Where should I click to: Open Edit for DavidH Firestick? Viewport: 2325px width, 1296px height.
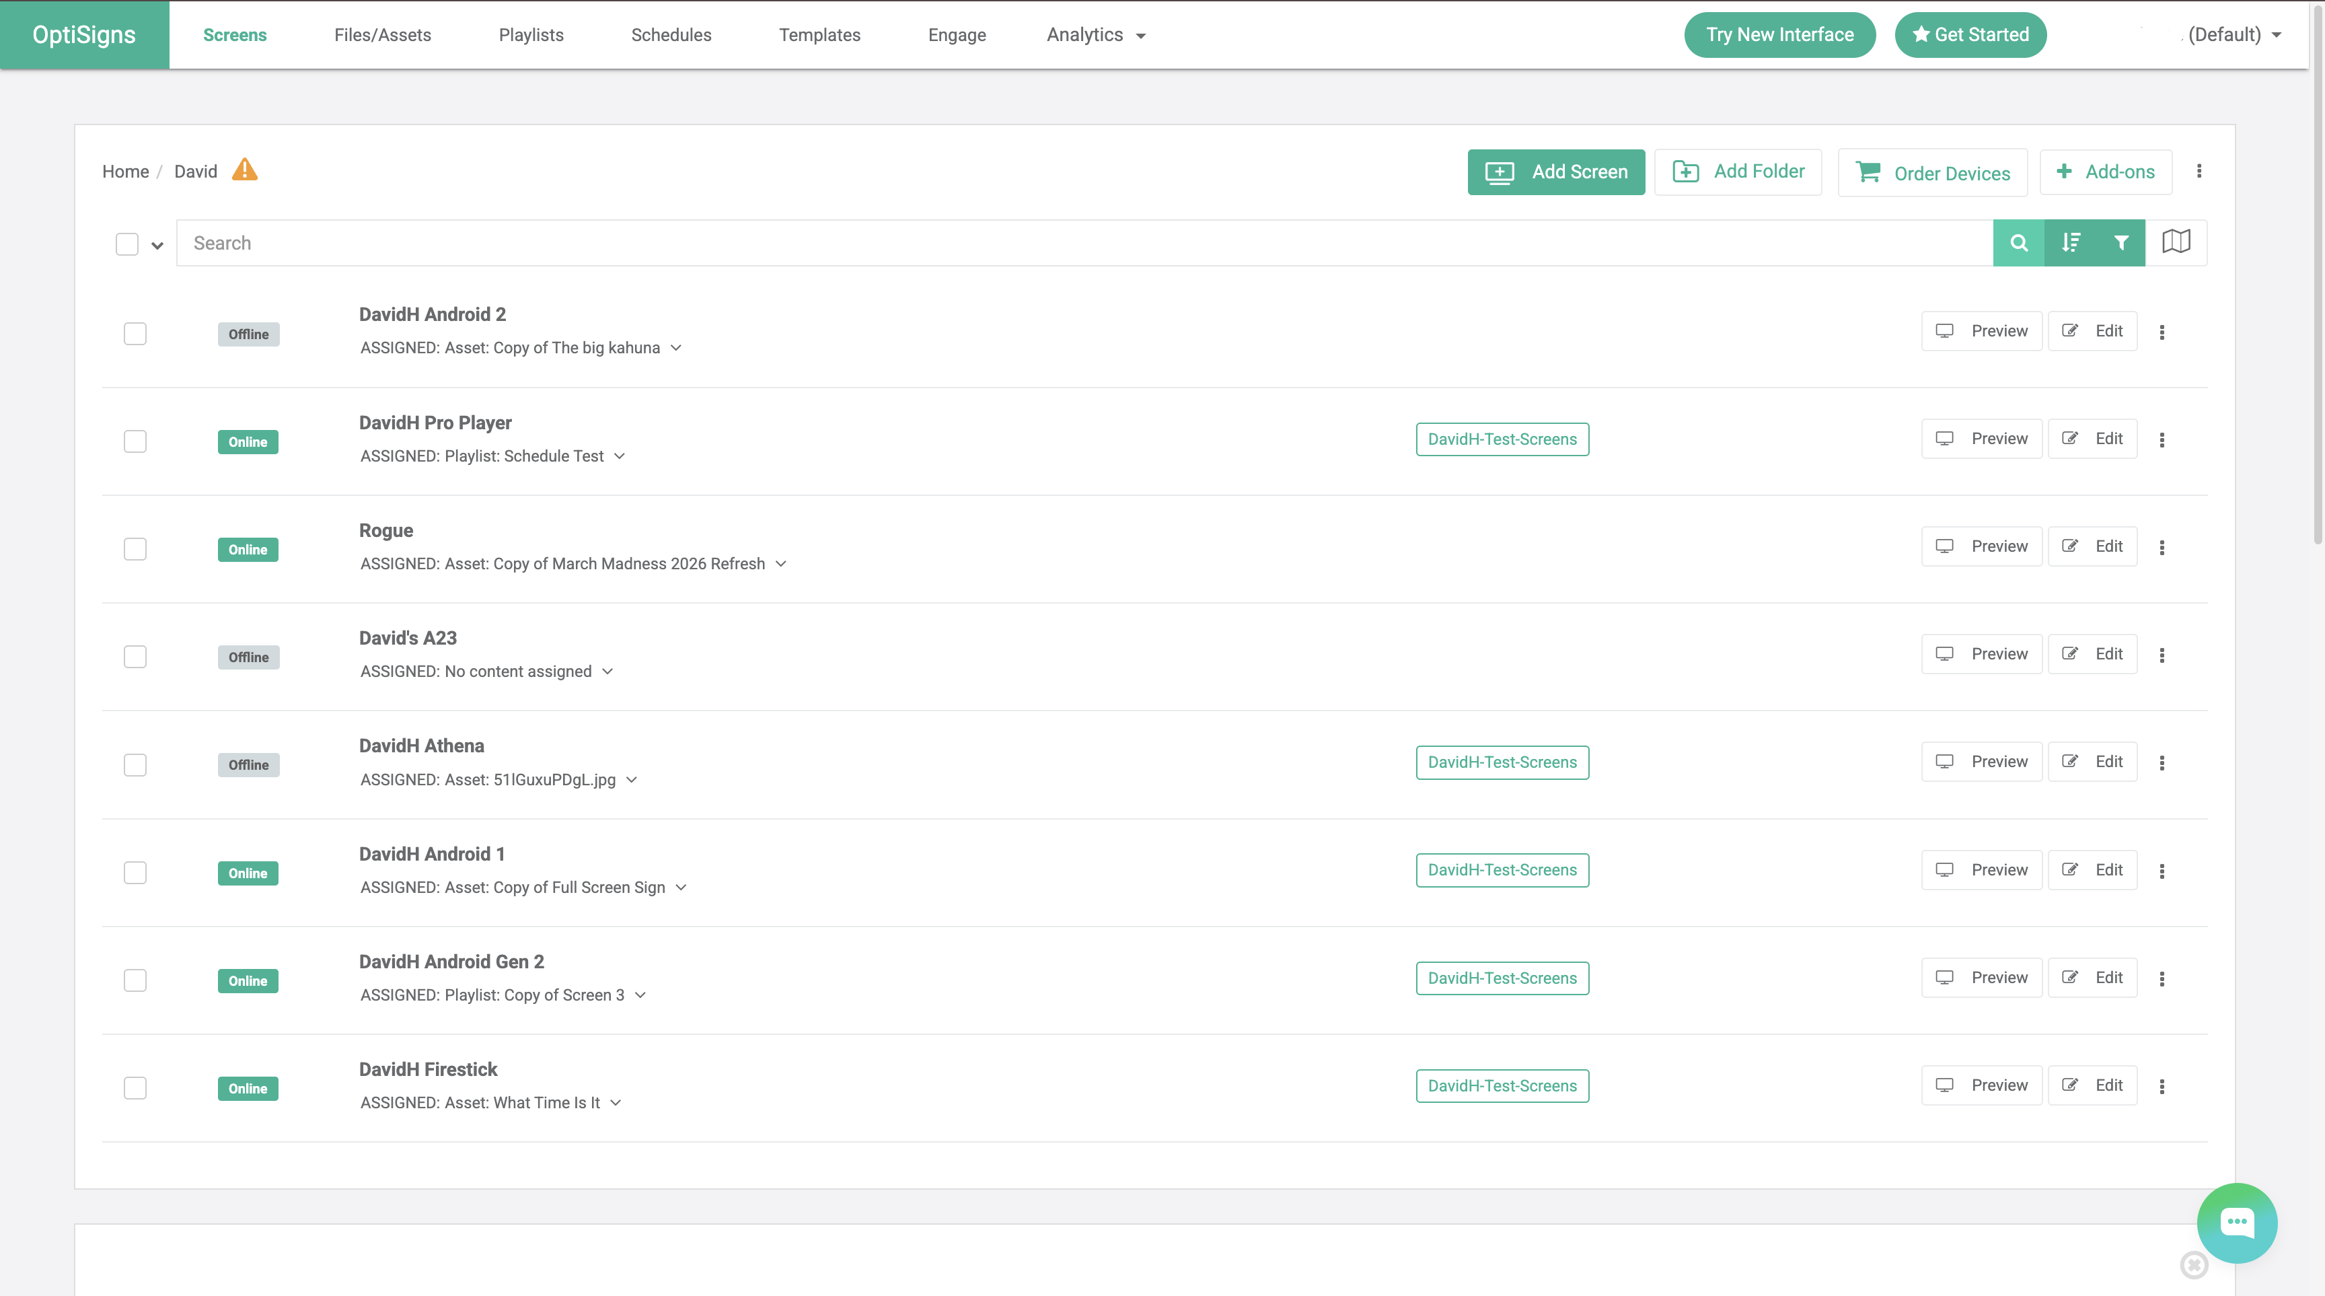2092,1085
